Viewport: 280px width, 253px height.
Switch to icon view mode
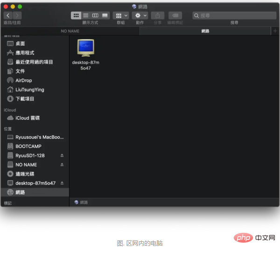tap(76, 15)
